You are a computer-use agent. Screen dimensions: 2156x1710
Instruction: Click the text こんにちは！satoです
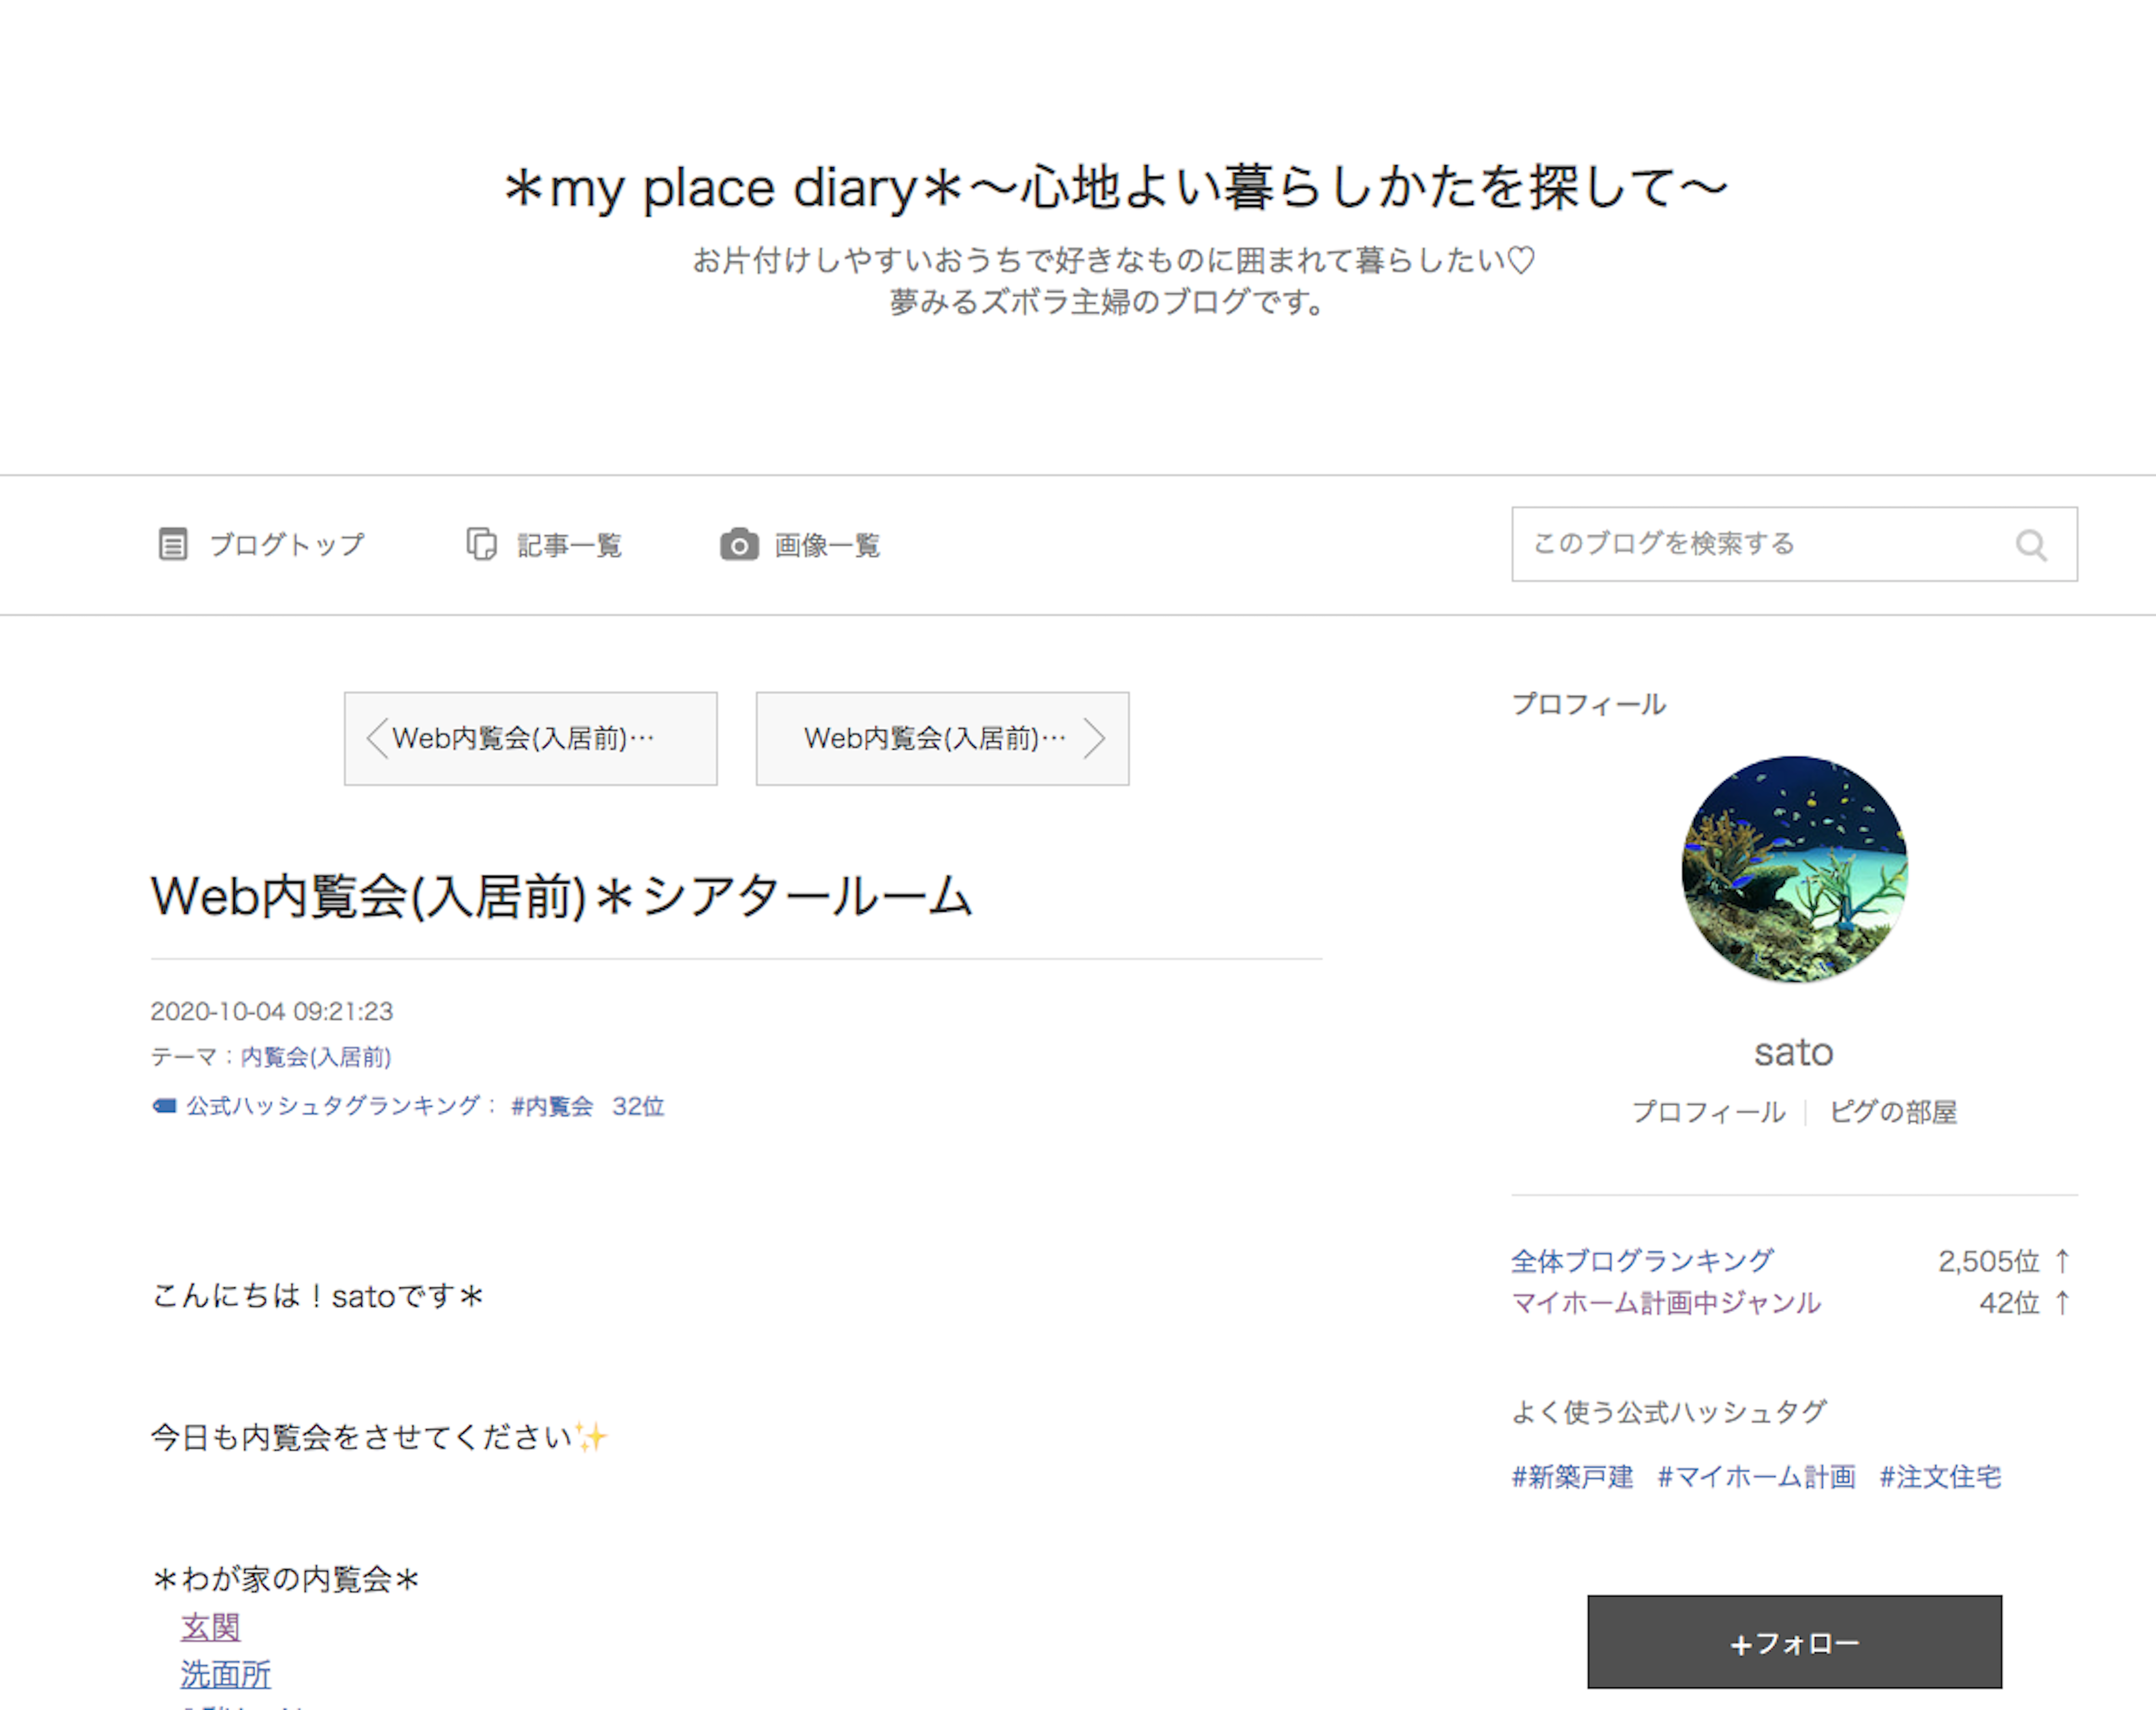click(x=318, y=1296)
